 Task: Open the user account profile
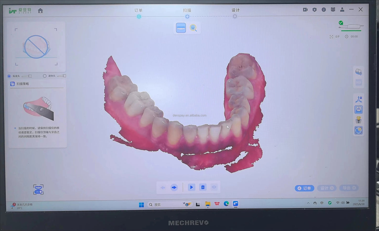[342, 9]
